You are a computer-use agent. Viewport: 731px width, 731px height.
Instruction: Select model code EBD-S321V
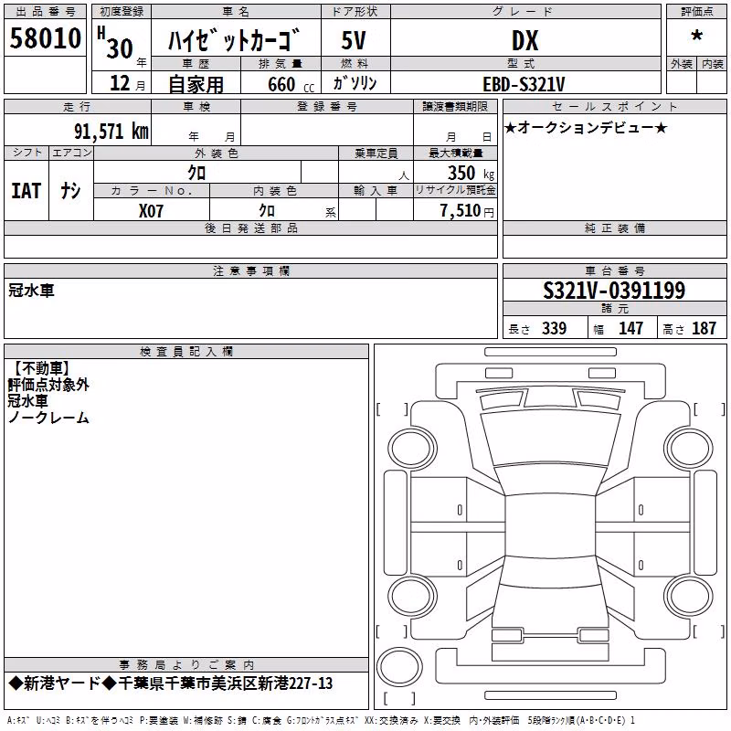tap(524, 84)
